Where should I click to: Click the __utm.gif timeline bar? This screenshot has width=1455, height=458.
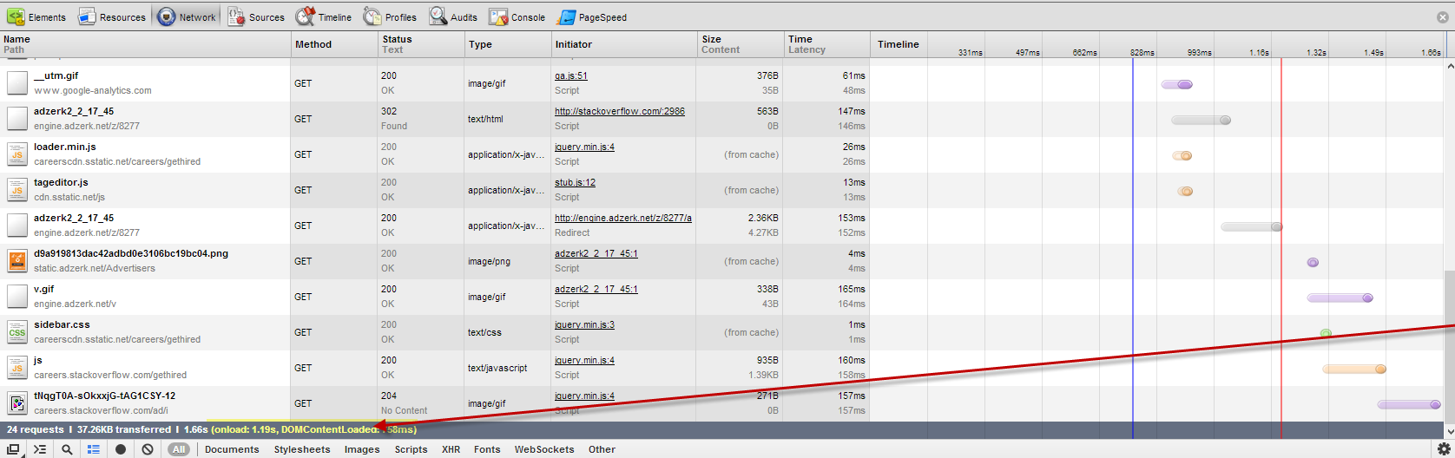point(1177,84)
